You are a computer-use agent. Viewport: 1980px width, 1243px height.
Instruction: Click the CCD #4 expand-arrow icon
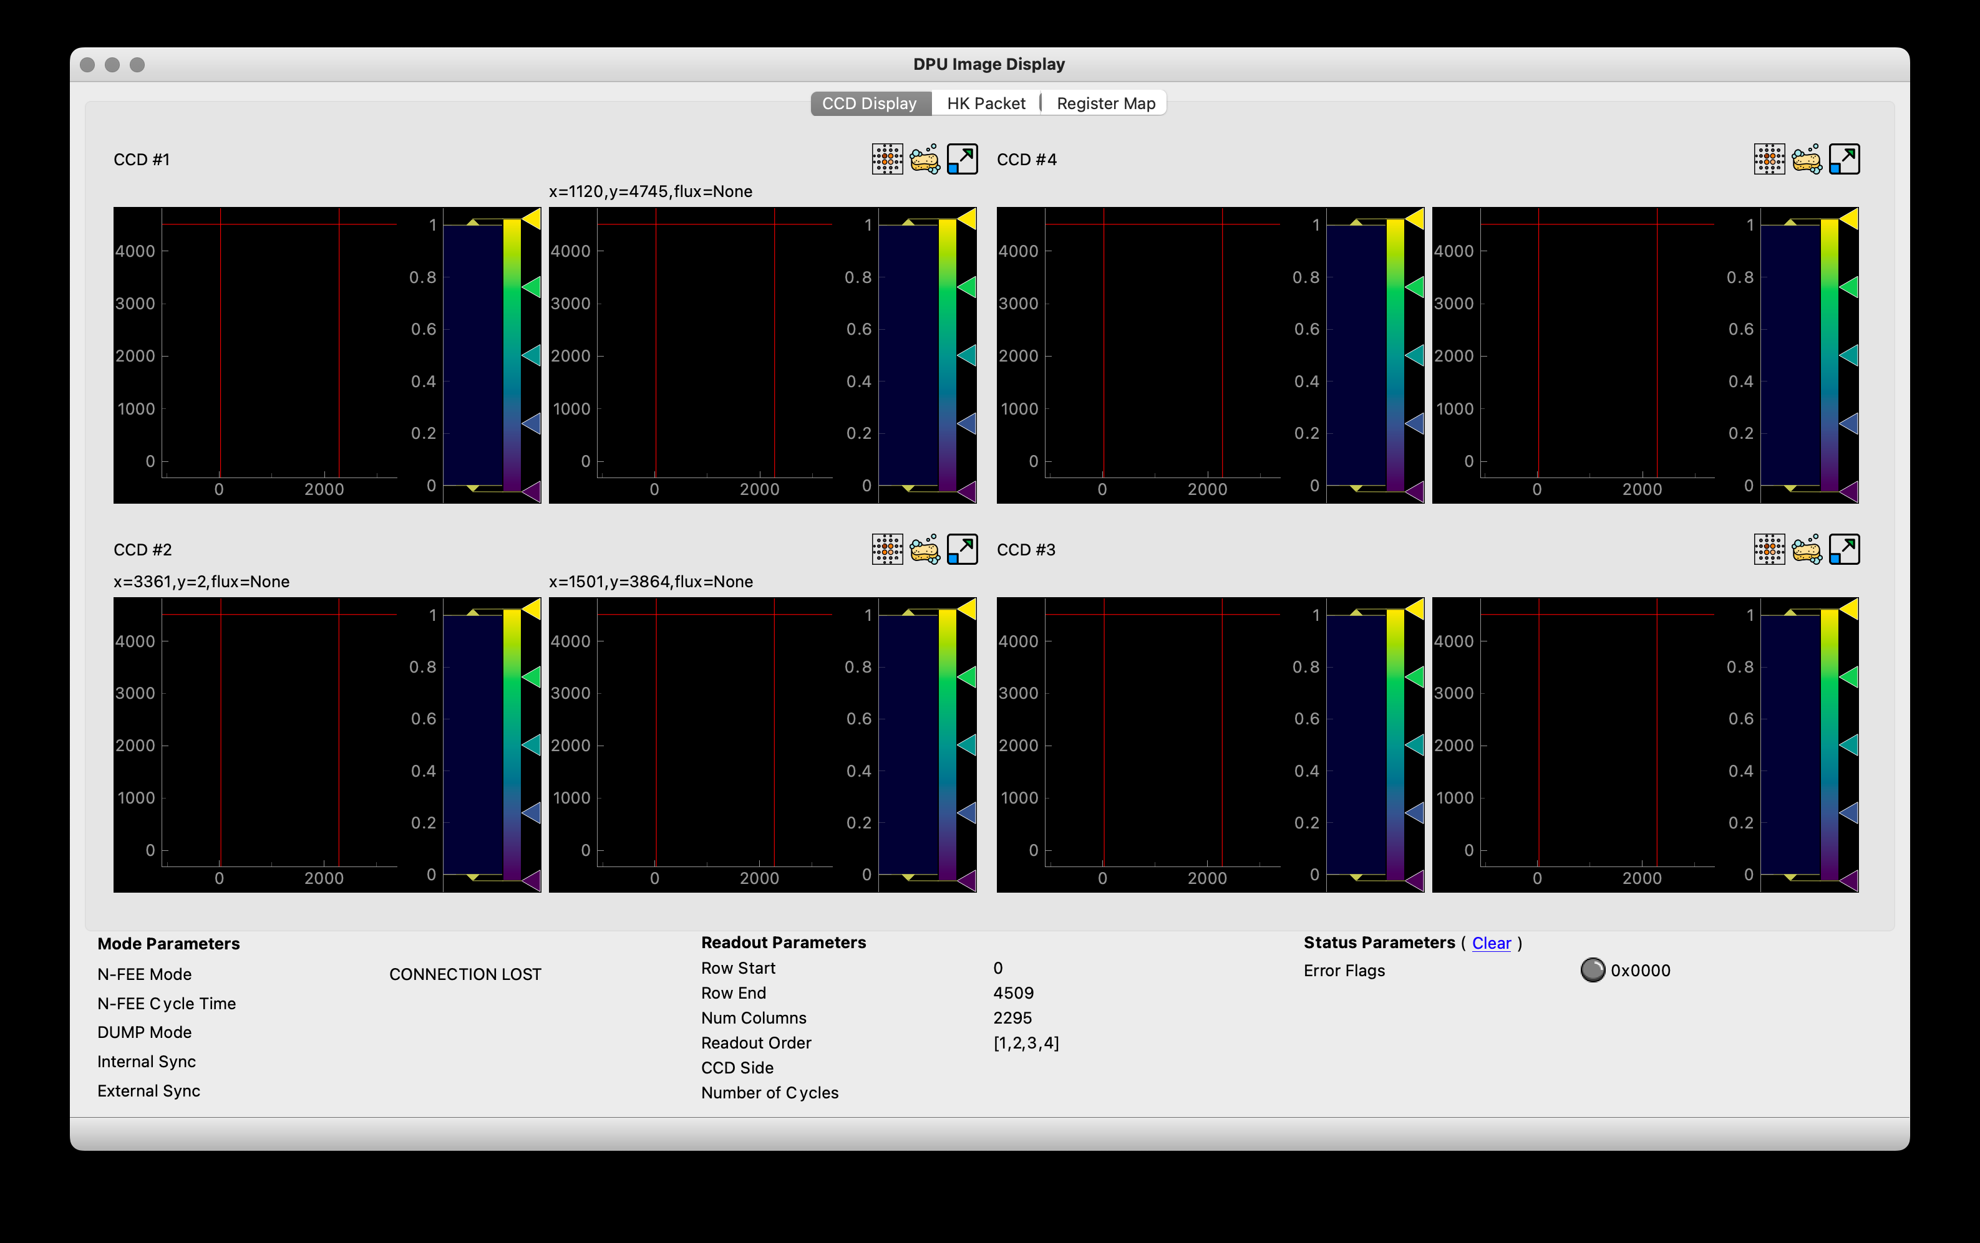[1845, 160]
